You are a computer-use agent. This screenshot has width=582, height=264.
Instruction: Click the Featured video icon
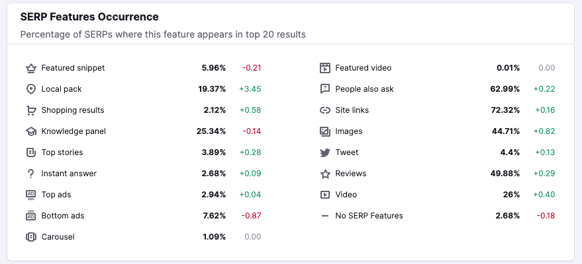point(324,68)
